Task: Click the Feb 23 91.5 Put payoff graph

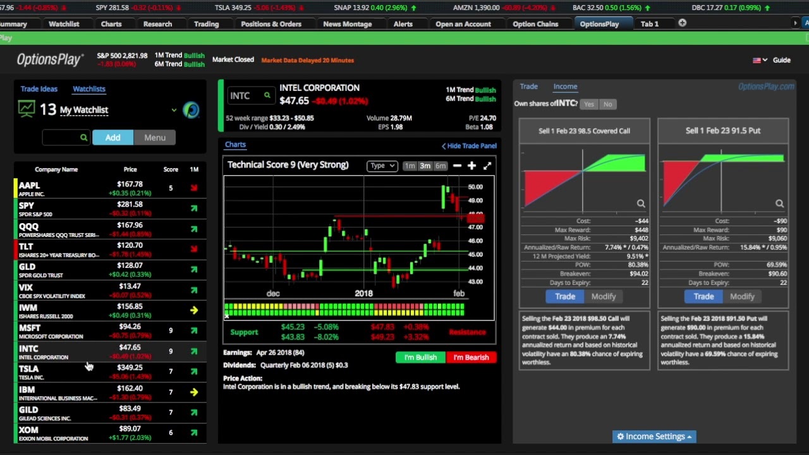Action: point(723,180)
